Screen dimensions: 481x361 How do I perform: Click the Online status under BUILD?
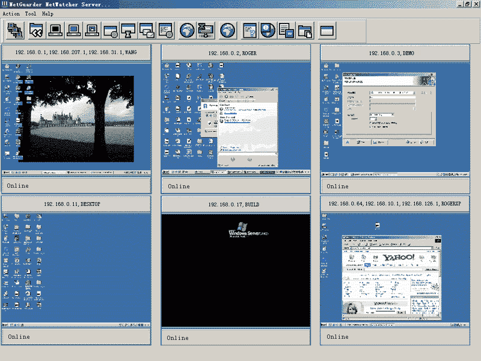236,338
